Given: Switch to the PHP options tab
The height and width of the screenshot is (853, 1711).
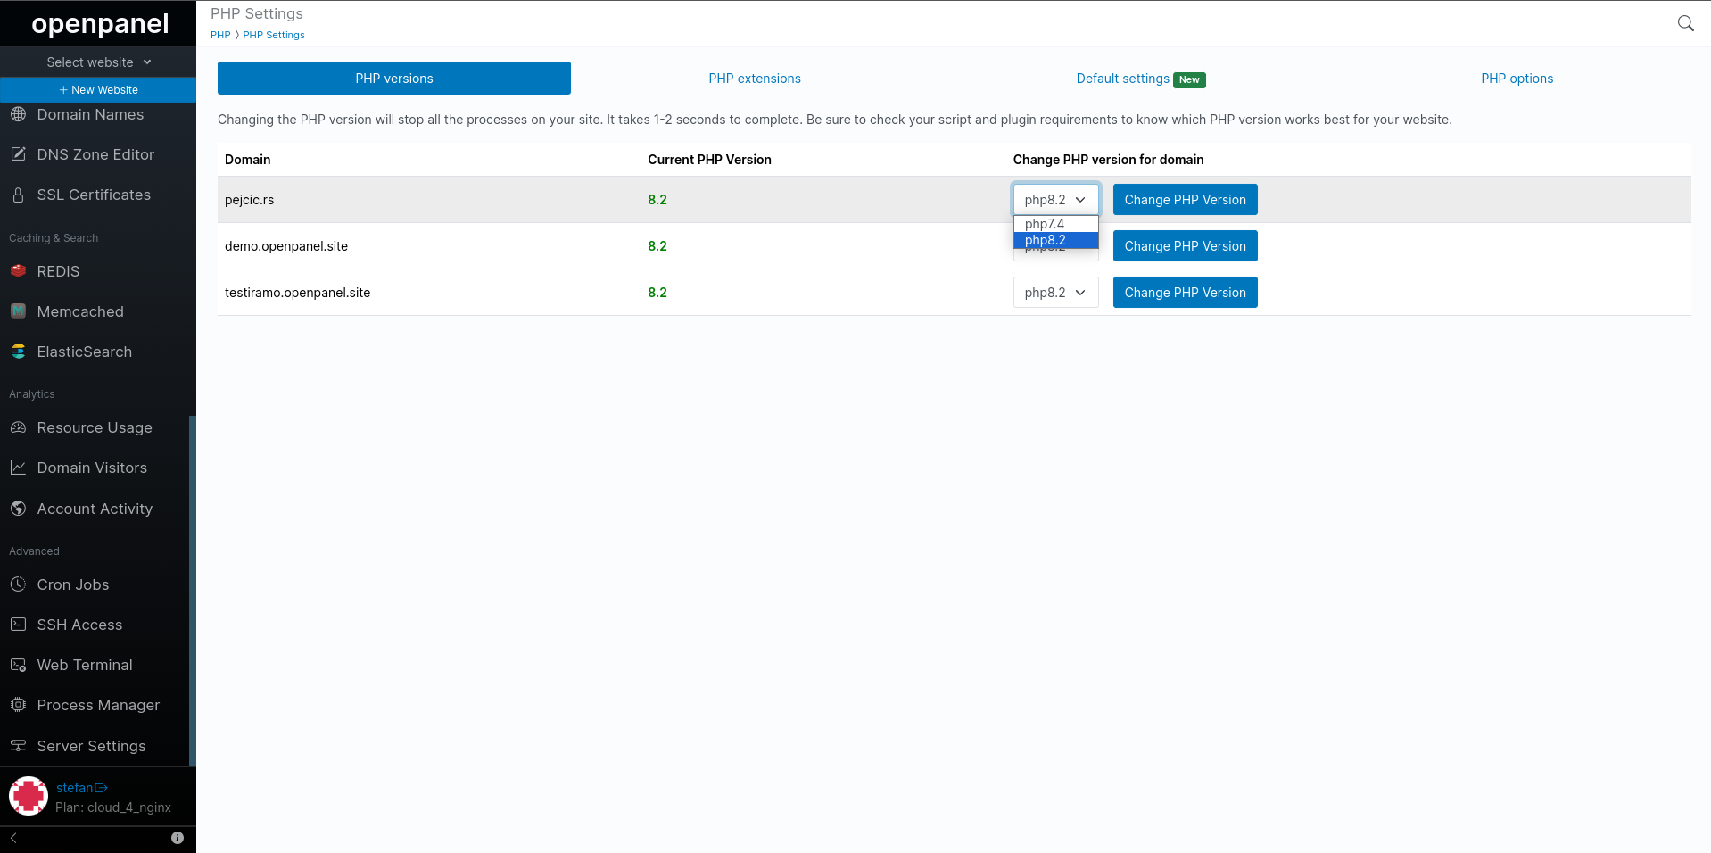Looking at the screenshot, I should (x=1517, y=79).
